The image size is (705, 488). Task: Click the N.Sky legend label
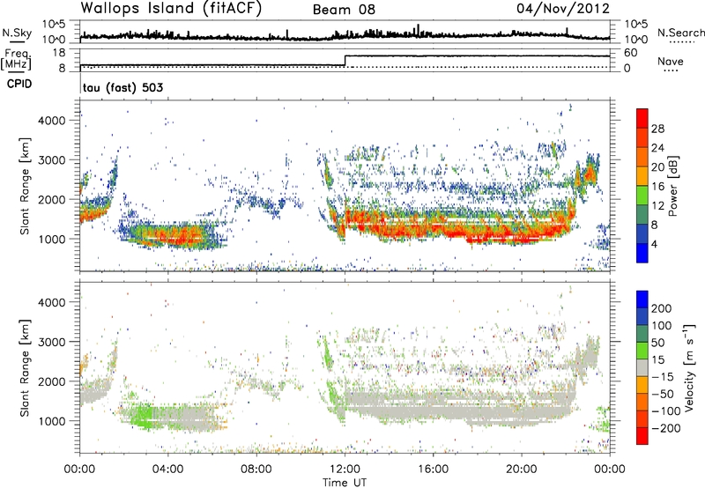(x=17, y=33)
